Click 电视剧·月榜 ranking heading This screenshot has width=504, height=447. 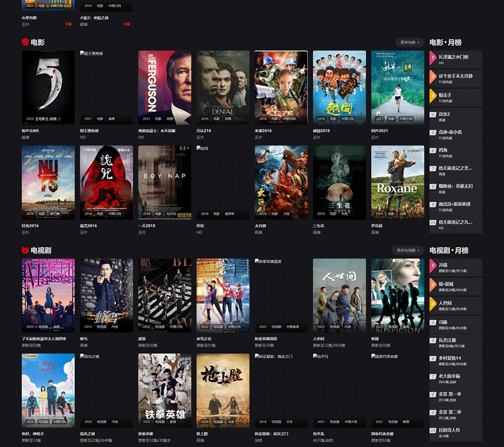pyautogui.click(x=449, y=250)
